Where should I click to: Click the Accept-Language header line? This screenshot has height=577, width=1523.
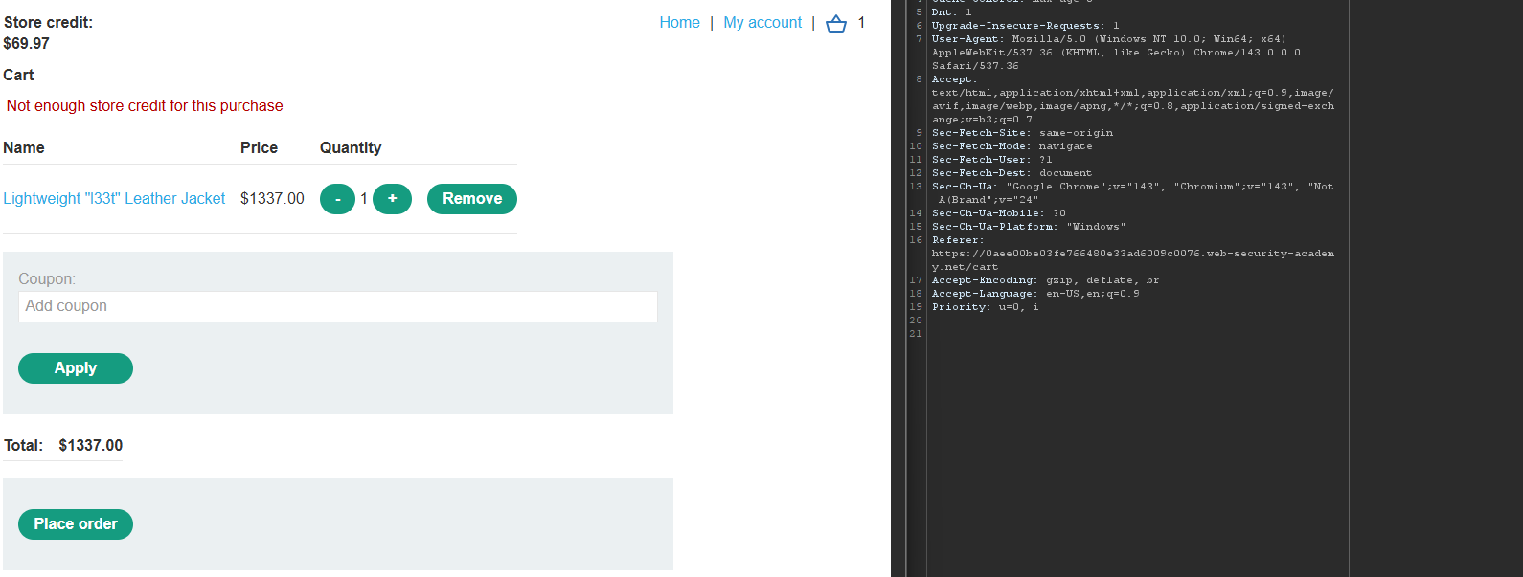pos(1035,294)
